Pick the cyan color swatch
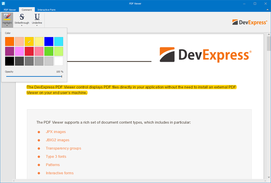Image resolution: width=271 pixels, height=183 pixels. point(59,41)
